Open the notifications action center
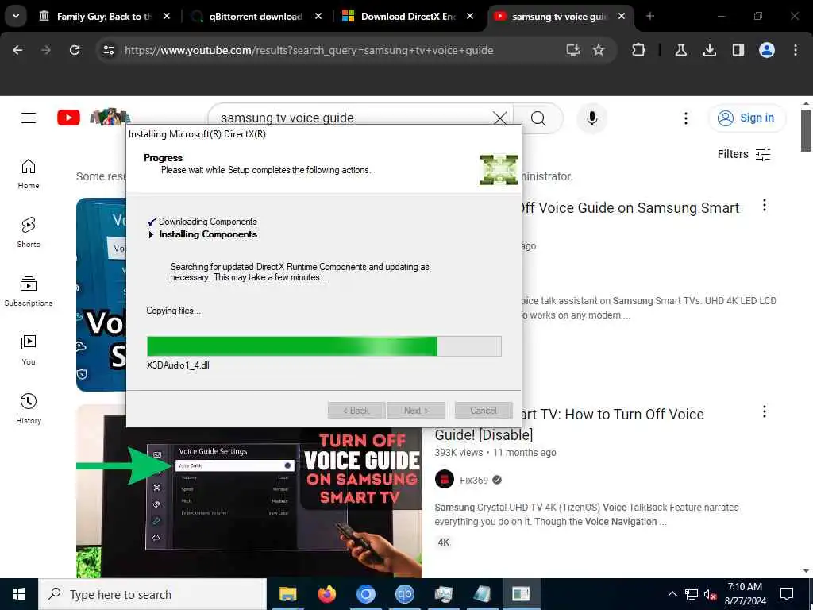 [787, 594]
